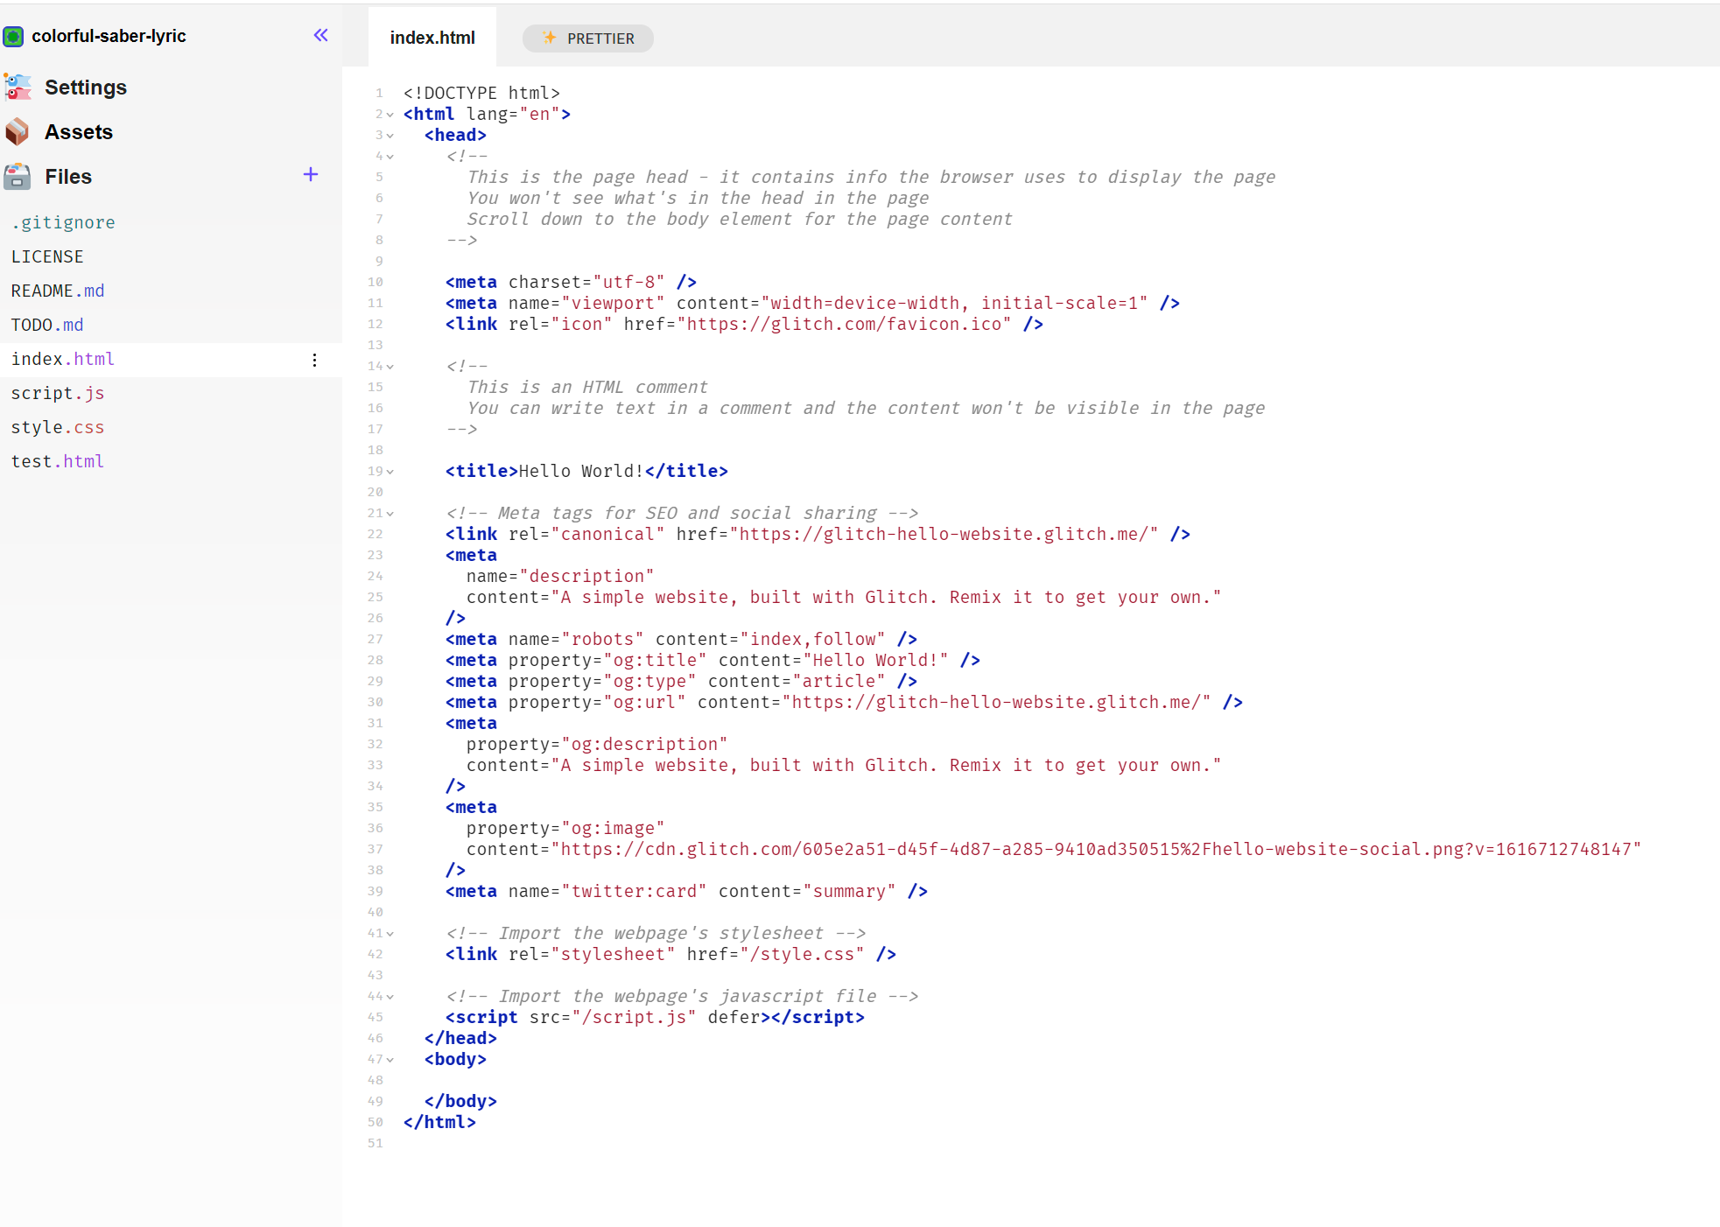The image size is (1720, 1227).
Task: Open .gitignore file
Action: 63,222
